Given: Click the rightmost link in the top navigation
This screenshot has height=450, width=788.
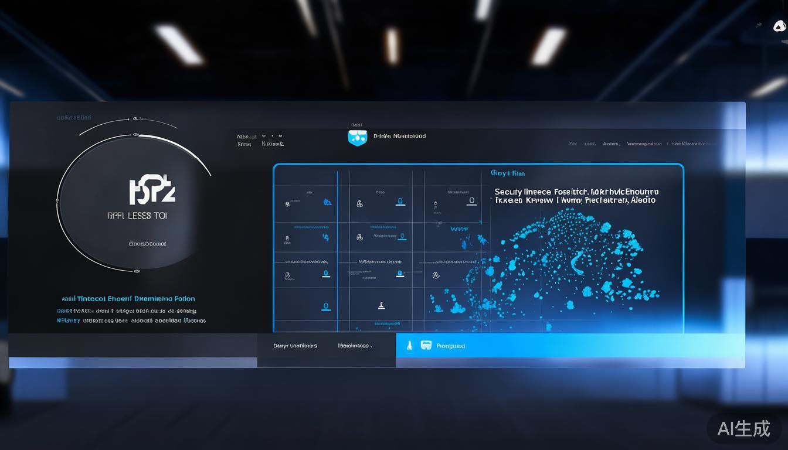Looking at the screenshot, I should [694, 144].
